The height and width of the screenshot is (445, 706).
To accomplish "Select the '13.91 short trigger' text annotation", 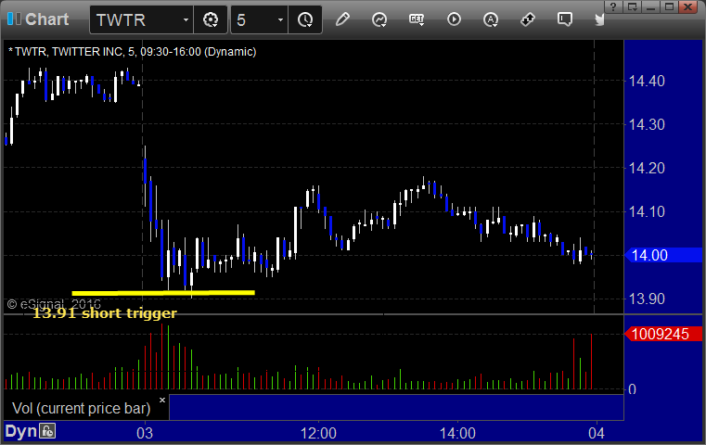I will [105, 312].
